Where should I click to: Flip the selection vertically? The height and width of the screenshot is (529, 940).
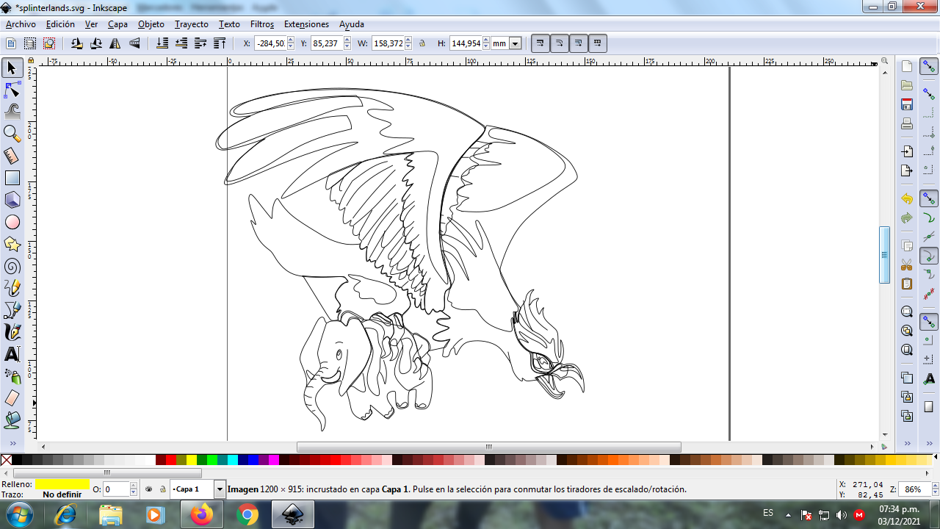(134, 43)
